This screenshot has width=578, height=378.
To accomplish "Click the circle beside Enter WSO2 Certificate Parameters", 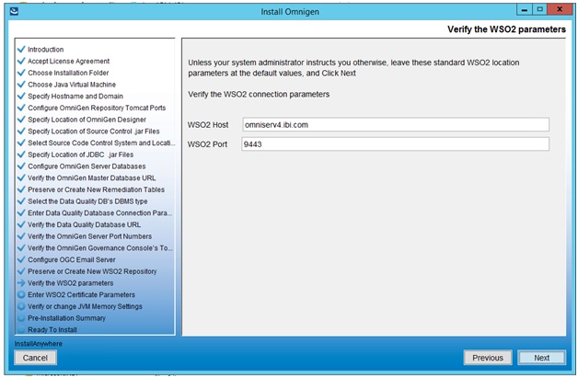I will (21, 294).
